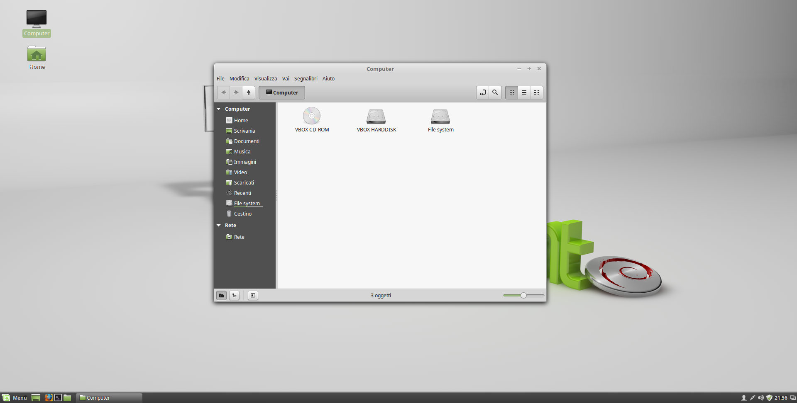This screenshot has height=403, width=797.
Task: Toggle the location entry path button
Action: 482,92
